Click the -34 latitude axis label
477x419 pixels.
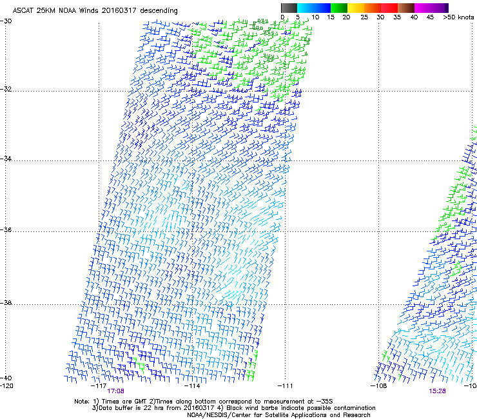click(x=6, y=159)
